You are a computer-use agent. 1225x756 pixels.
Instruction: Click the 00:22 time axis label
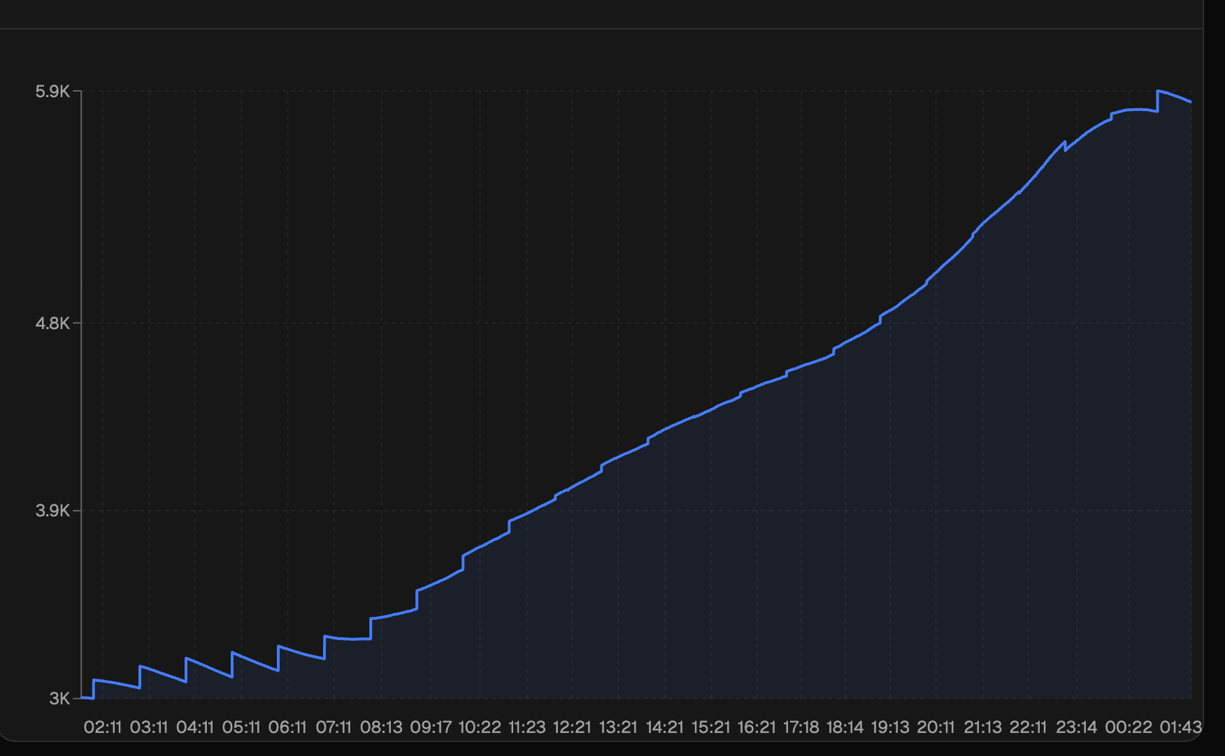(x=1129, y=727)
